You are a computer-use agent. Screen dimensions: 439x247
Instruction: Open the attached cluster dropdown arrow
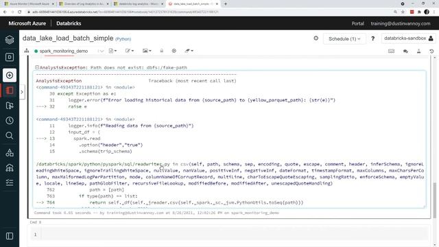coord(101,51)
